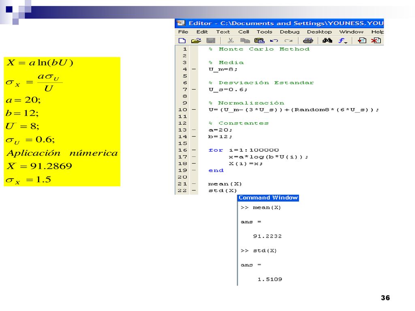Click the Editor window title icon
This screenshot has width=415, height=311.
pos(181,23)
